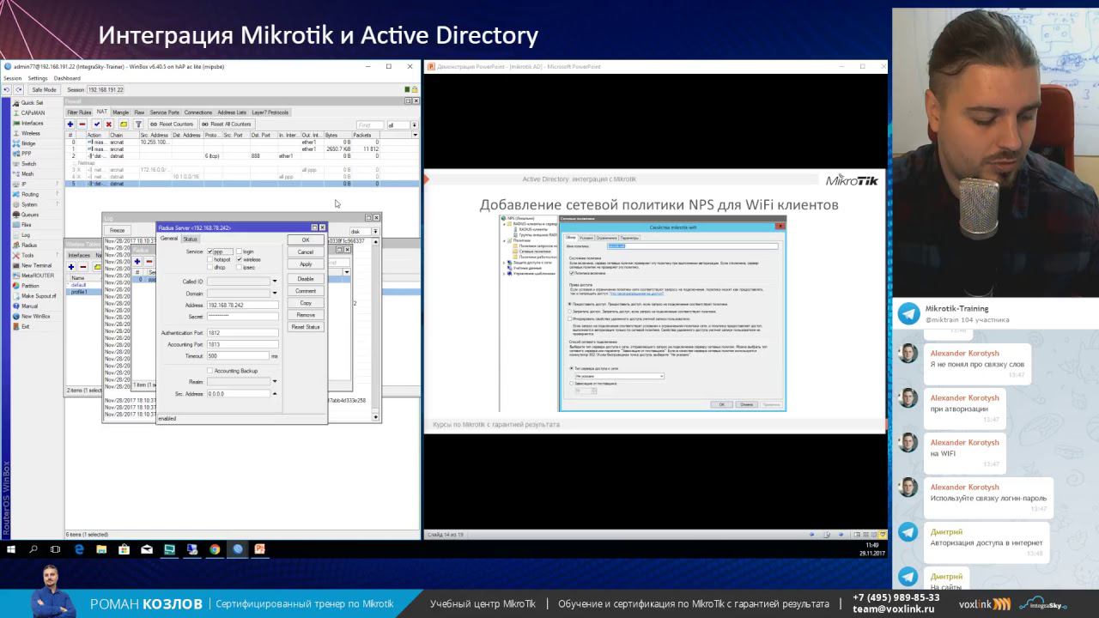Toggle ipsec service checkbox
1099x618 pixels.
240,267
